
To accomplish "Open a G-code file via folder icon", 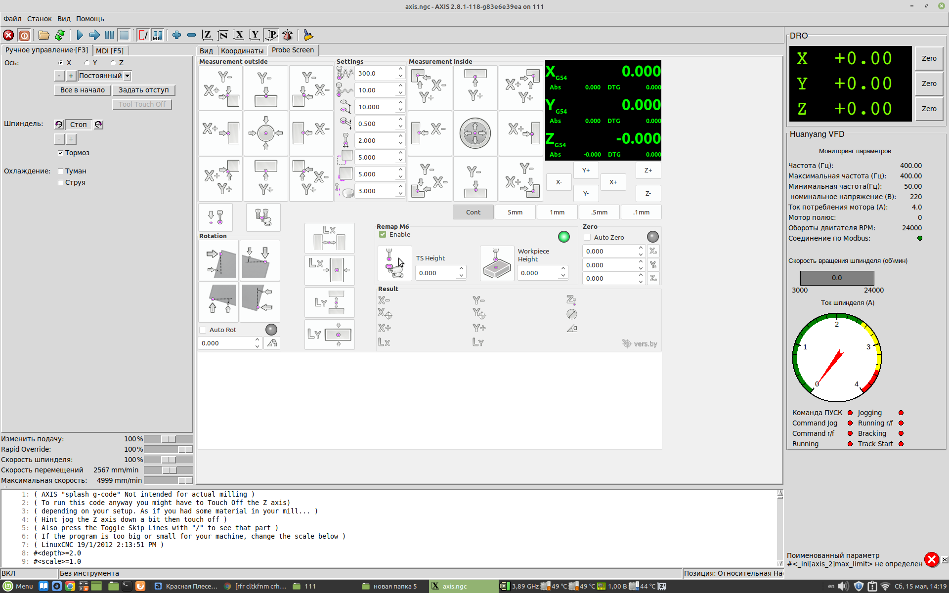I will 44,35.
